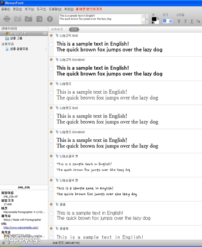Reset default colors small icon

point(153,23)
